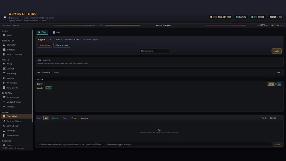Select the Artifacts gem icon

(x=4, y=107)
